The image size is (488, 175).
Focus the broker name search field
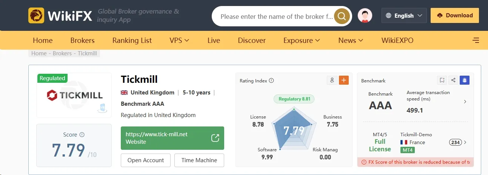tap(277, 17)
